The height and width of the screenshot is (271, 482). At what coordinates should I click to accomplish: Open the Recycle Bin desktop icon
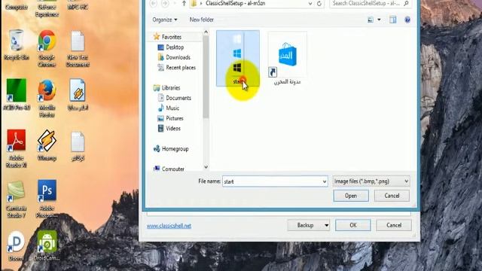(17, 44)
